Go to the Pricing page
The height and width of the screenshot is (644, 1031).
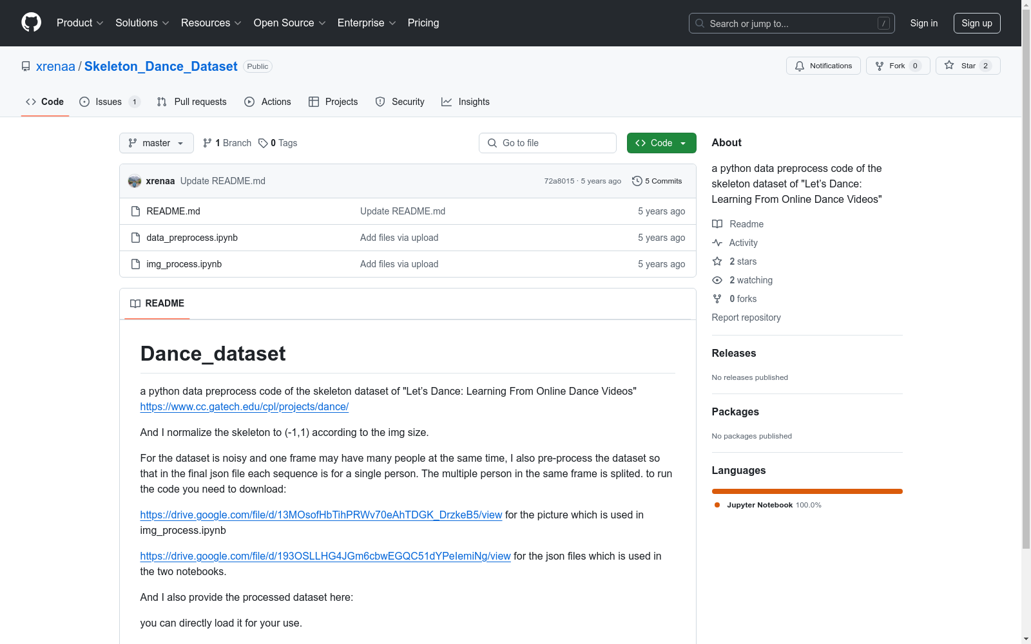tap(423, 23)
